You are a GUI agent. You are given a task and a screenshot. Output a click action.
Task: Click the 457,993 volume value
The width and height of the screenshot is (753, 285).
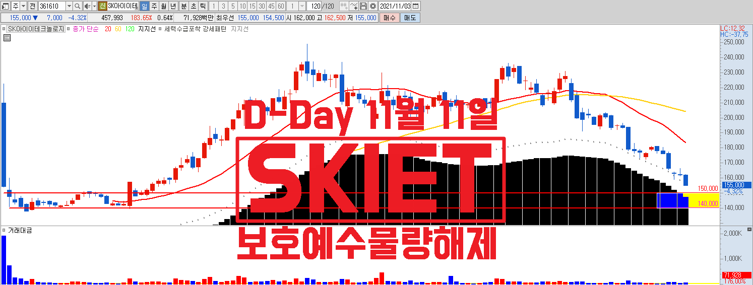click(x=112, y=18)
